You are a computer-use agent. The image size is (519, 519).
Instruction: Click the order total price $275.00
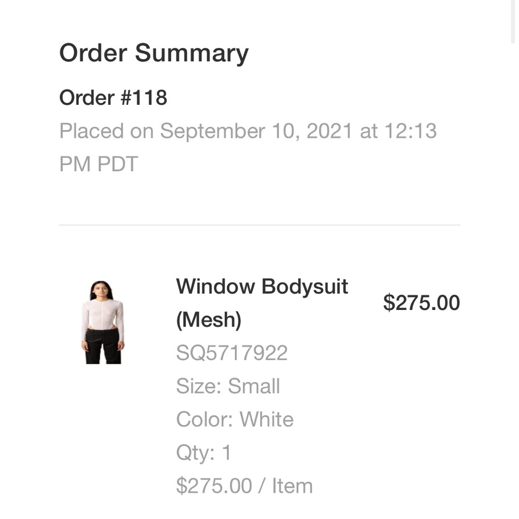point(421,303)
